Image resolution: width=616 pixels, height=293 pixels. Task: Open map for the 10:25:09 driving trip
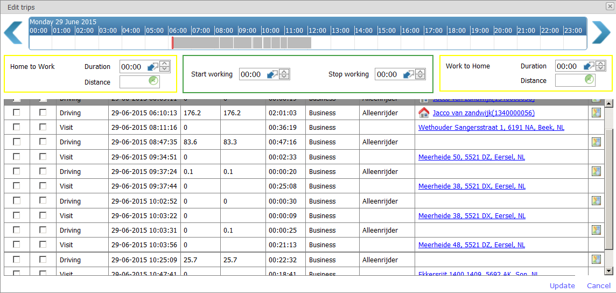[596, 260]
